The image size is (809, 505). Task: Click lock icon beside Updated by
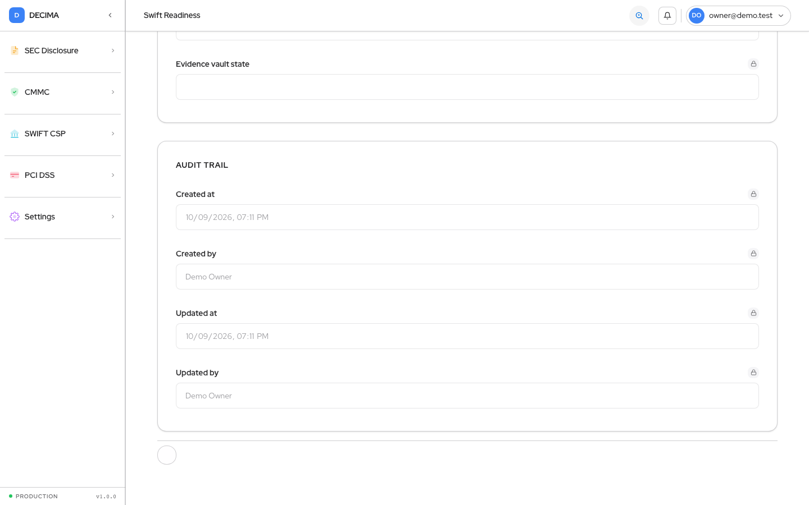(x=753, y=373)
